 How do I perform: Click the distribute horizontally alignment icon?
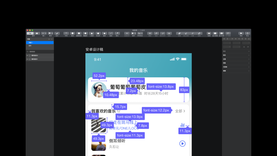(224, 39)
